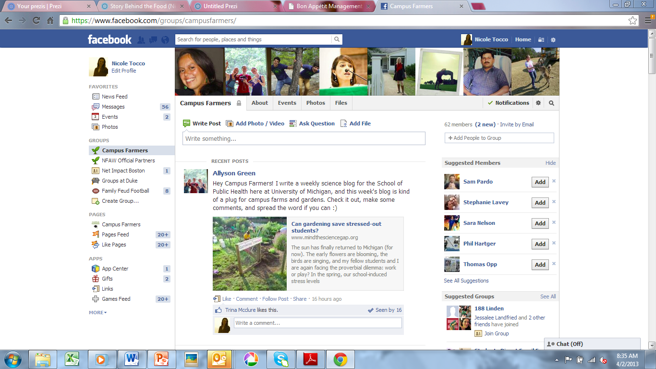The image size is (656, 369).
Task: Add Stephanie Lavey to group
Action: tap(540, 203)
